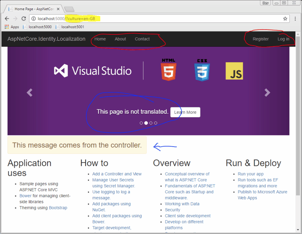Bookmark this page with the star icon
Viewport: 302px width, 234px height.
(285, 18)
